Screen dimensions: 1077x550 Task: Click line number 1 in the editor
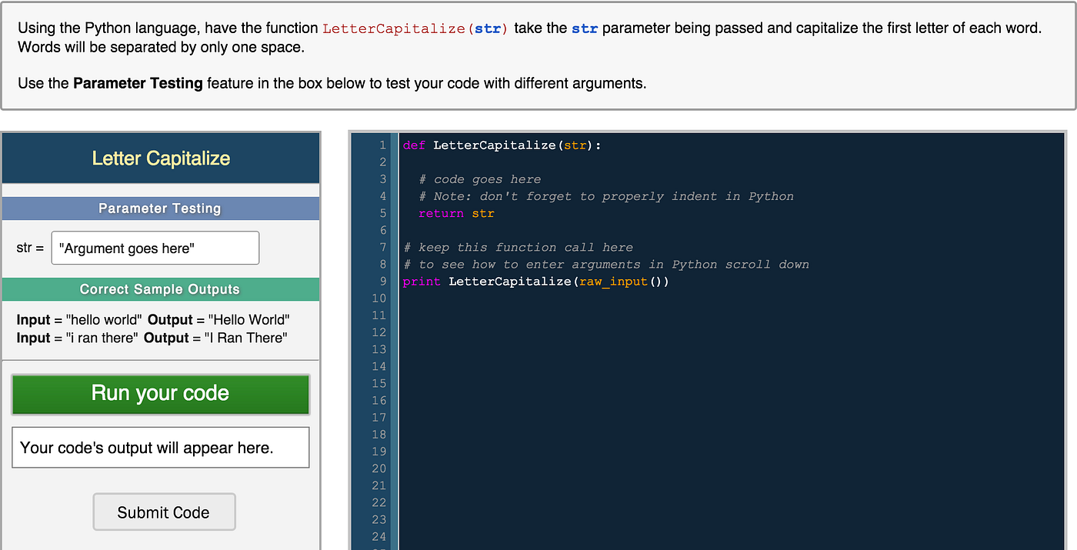click(382, 145)
